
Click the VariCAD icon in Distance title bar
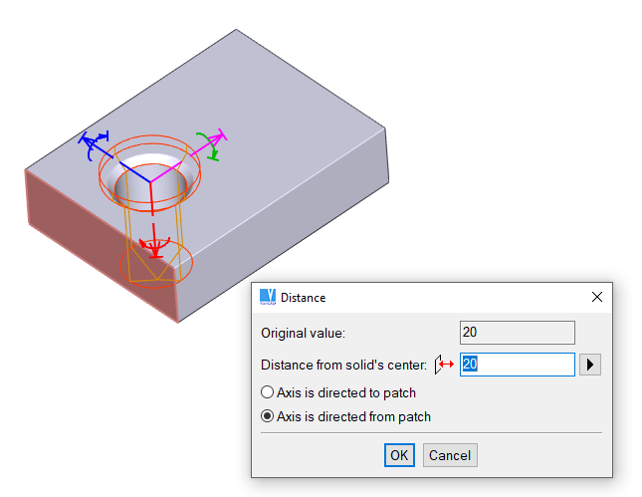click(x=267, y=297)
